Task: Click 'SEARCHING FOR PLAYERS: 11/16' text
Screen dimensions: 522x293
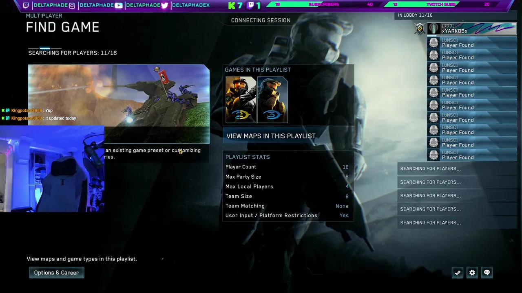Action: click(73, 53)
